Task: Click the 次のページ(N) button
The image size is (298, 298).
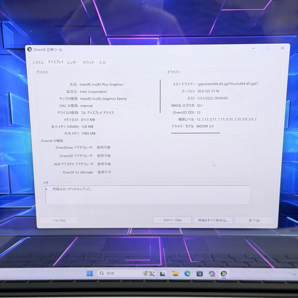Action: click(x=172, y=220)
